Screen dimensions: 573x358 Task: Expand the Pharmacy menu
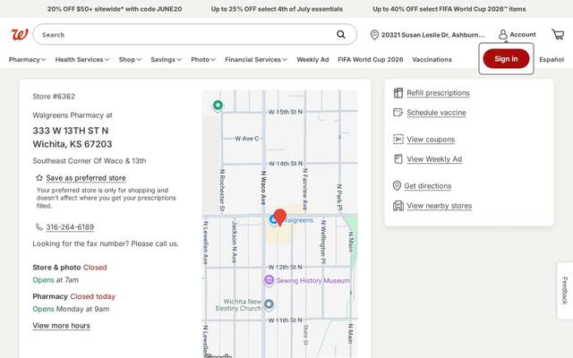(27, 60)
